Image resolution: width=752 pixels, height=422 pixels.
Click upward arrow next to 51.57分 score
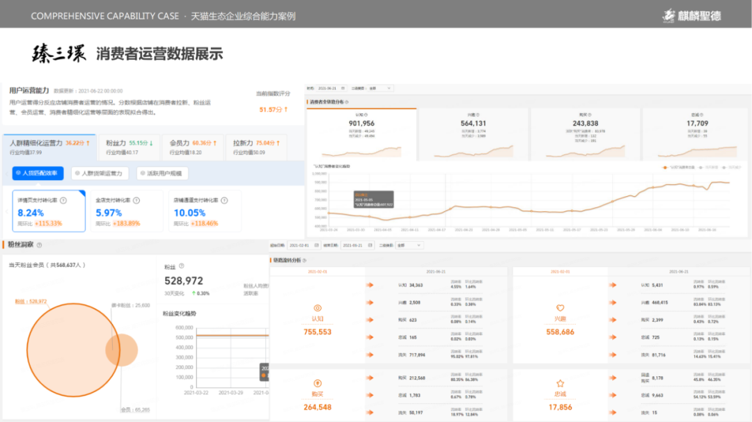[286, 110]
